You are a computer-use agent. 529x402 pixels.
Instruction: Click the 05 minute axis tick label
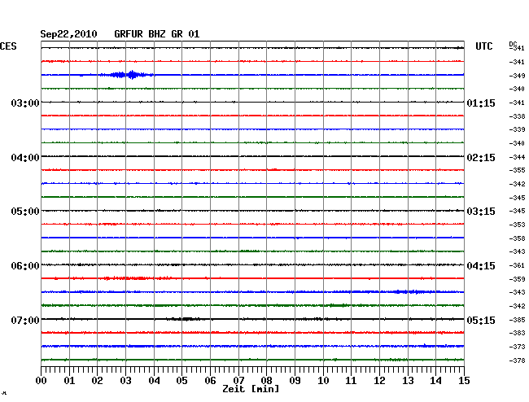click(181, 381)
